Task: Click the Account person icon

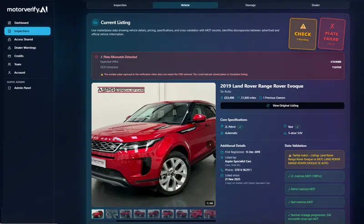Action: [9, 72]
